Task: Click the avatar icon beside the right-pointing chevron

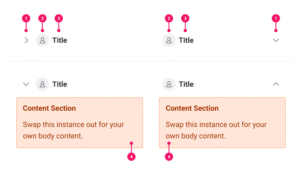Action: click(x=42, y=40)
